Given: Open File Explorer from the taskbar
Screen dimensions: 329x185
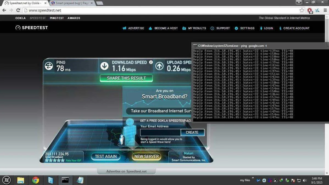Looking at the screenshot, I should tap(21, 180).
